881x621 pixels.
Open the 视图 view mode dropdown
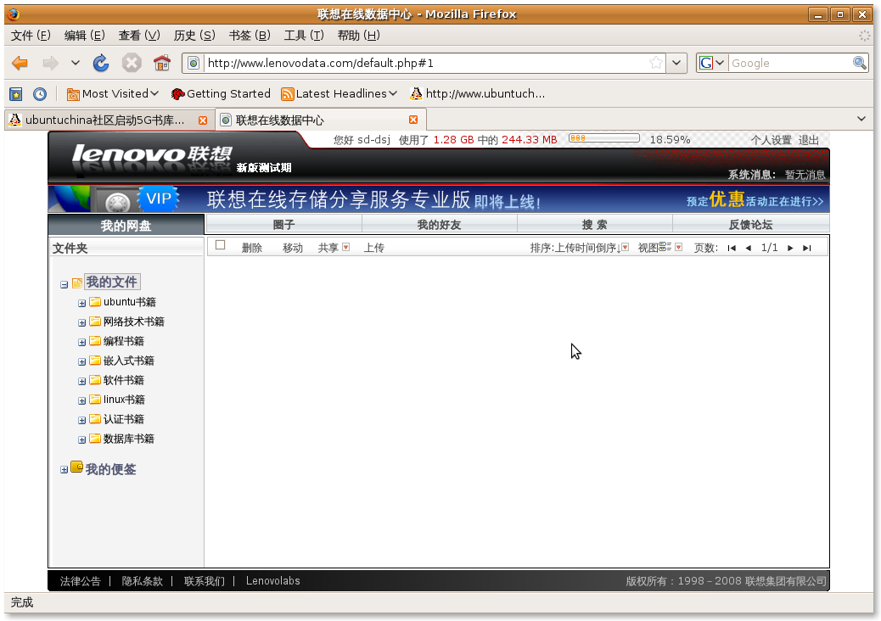click(679, 247)
